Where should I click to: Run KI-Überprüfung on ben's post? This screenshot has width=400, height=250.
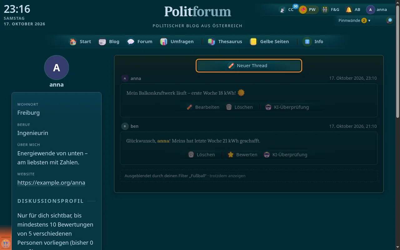(286, 155)
